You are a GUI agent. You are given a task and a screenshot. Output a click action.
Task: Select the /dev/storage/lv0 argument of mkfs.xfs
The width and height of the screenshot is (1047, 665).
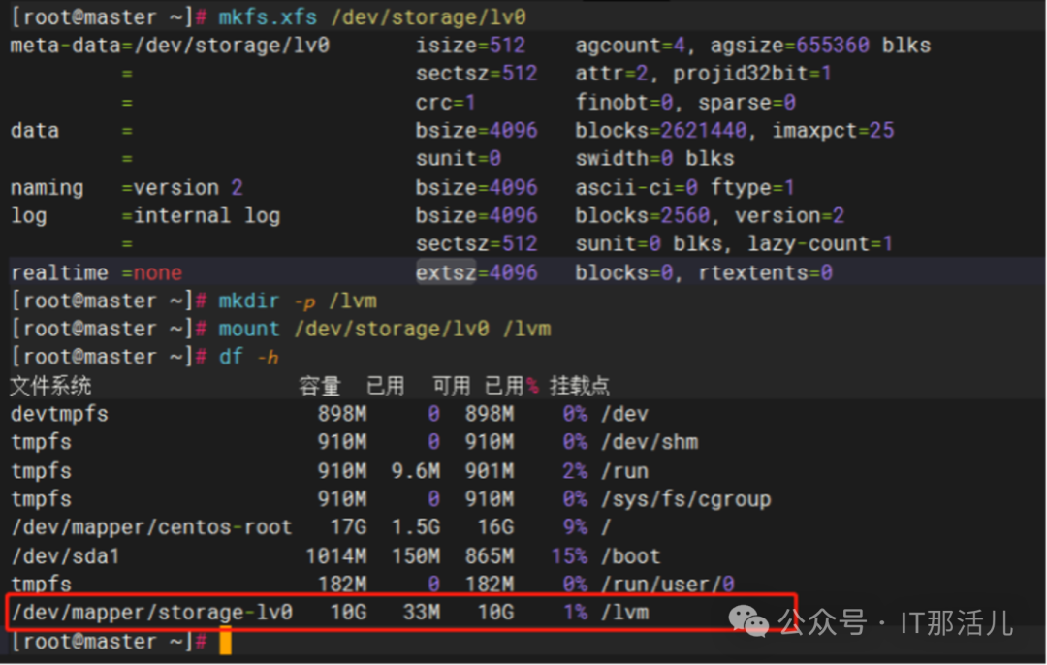click(428, 16)
